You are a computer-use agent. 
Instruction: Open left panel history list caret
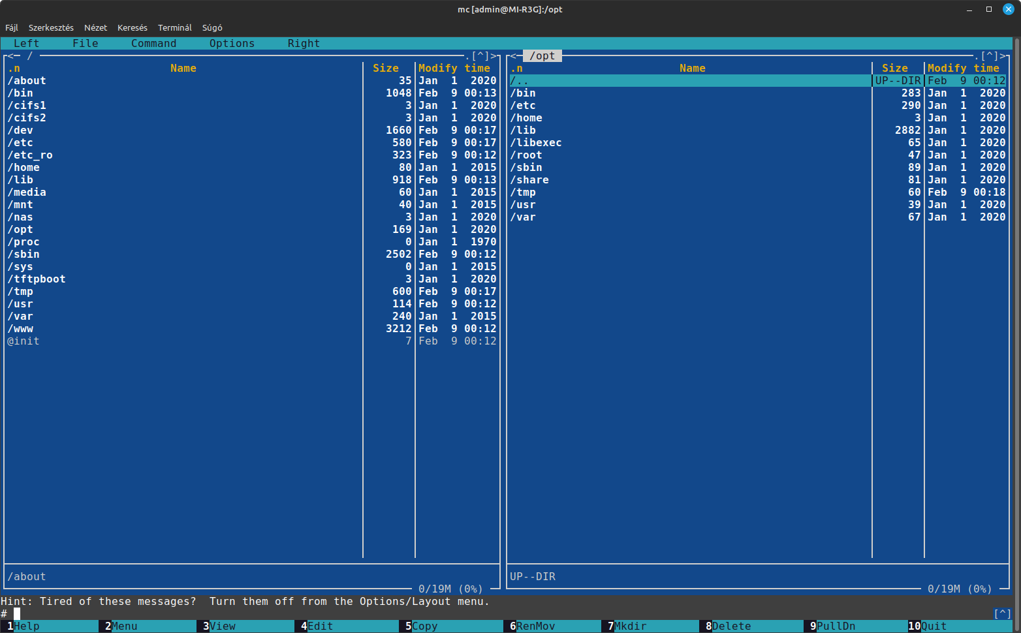pos(480,56)
